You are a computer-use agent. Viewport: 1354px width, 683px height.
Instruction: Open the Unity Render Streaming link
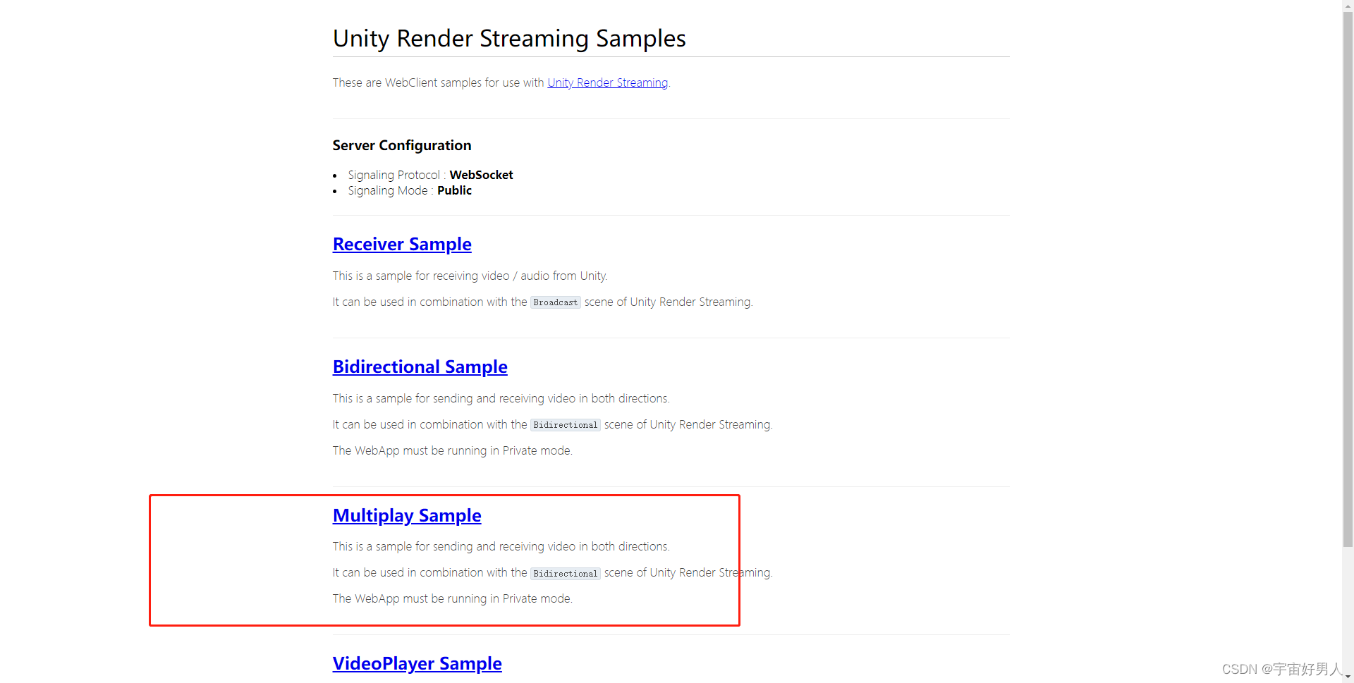click(607, 82)
